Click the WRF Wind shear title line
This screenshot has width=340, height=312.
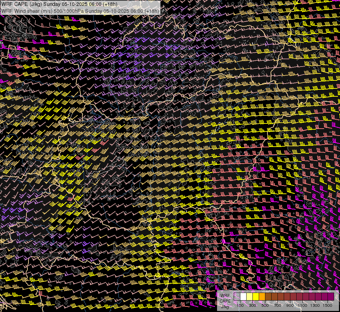[x=80, y=11]
